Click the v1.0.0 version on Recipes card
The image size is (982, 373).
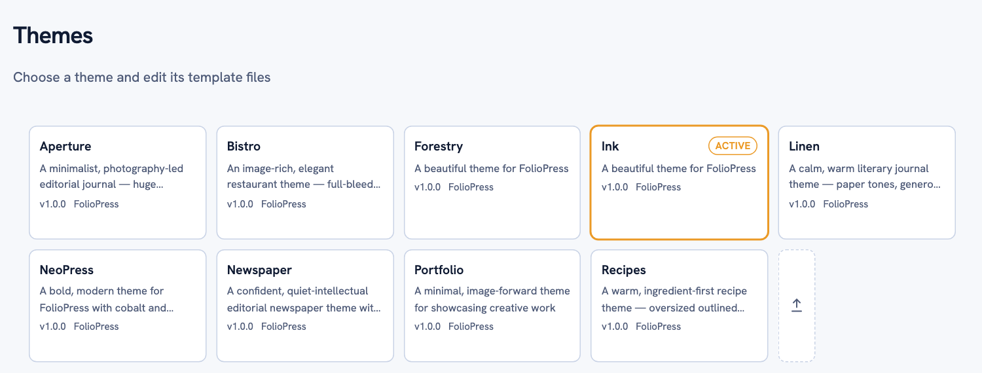(x=615, y=327)
